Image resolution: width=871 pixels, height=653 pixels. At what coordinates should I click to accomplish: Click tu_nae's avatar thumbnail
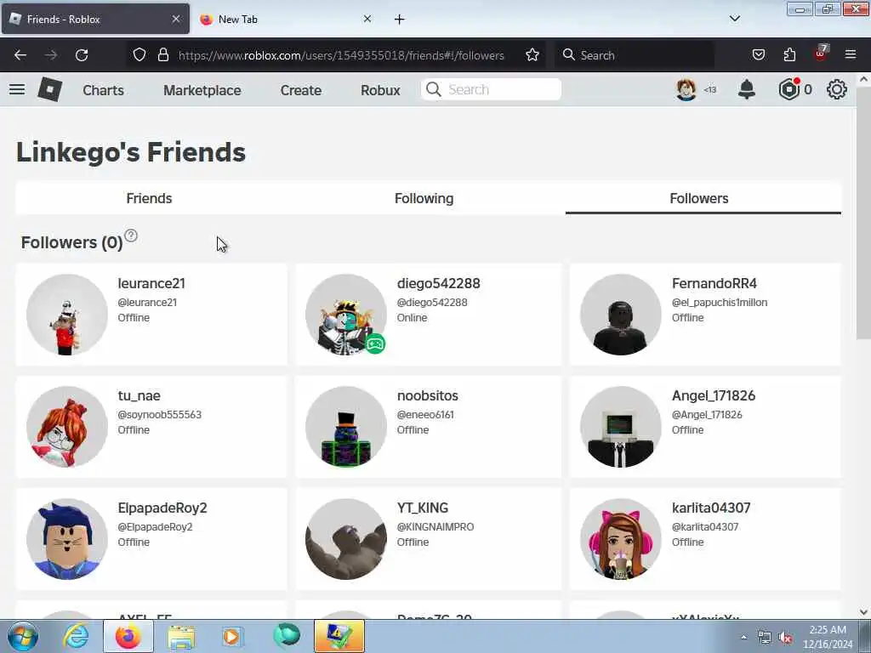click(67, 427)
